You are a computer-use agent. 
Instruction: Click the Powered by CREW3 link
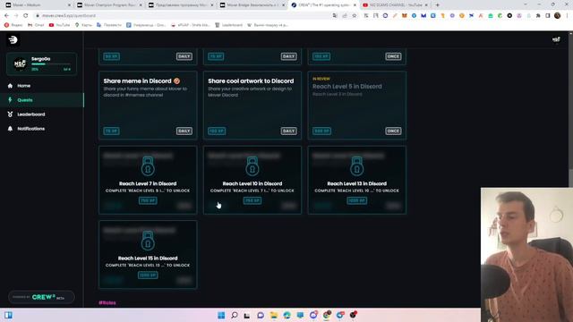click(x=41, y=297)
